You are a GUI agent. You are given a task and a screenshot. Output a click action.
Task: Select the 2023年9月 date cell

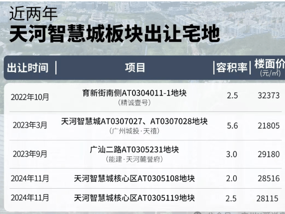point(30,154)
